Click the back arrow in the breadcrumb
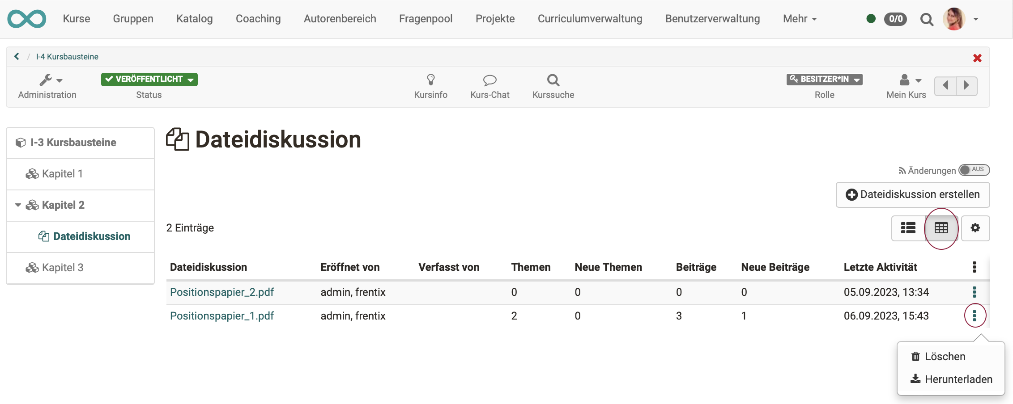1013x404 pixels. [x=17, y=56]
